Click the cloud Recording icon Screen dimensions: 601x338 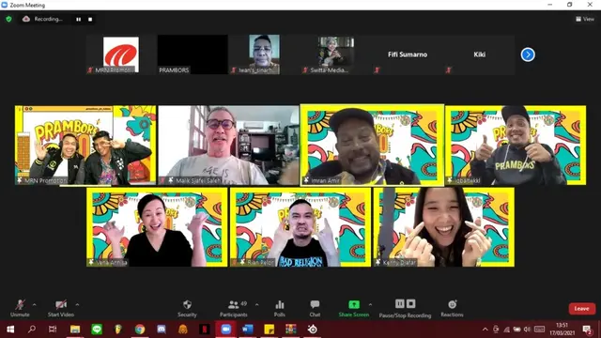pos(26,19)
